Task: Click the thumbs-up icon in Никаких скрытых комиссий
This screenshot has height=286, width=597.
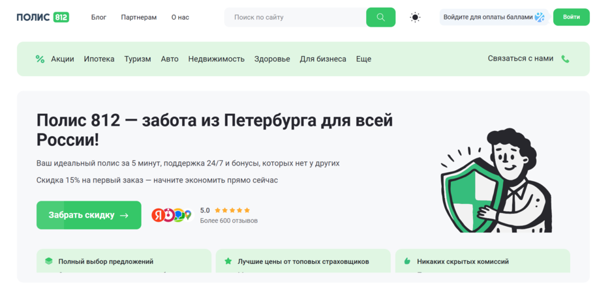Action: tap(407, 261)
